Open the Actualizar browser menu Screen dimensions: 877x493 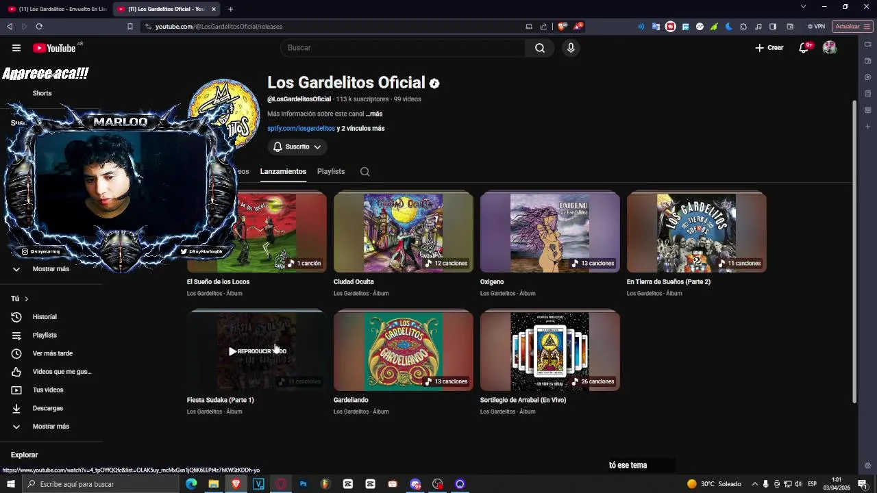pos(852,27)
